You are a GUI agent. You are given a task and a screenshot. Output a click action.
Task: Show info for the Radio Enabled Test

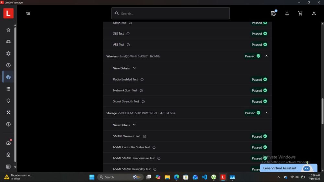142,80
